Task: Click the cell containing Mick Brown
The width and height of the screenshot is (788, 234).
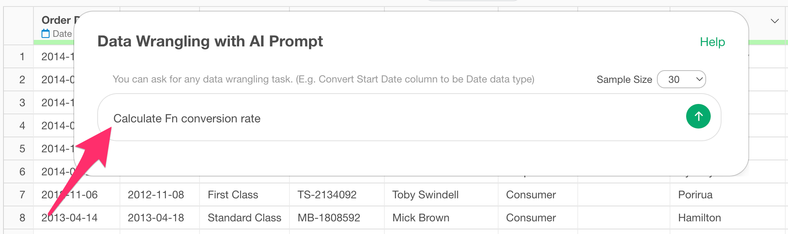Action: pos(441,218)
